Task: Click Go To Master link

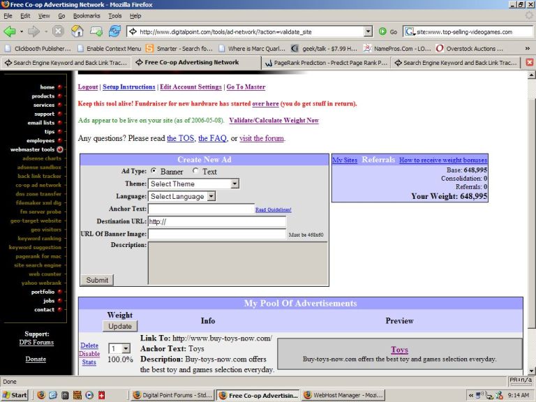Action: point(246,87)
